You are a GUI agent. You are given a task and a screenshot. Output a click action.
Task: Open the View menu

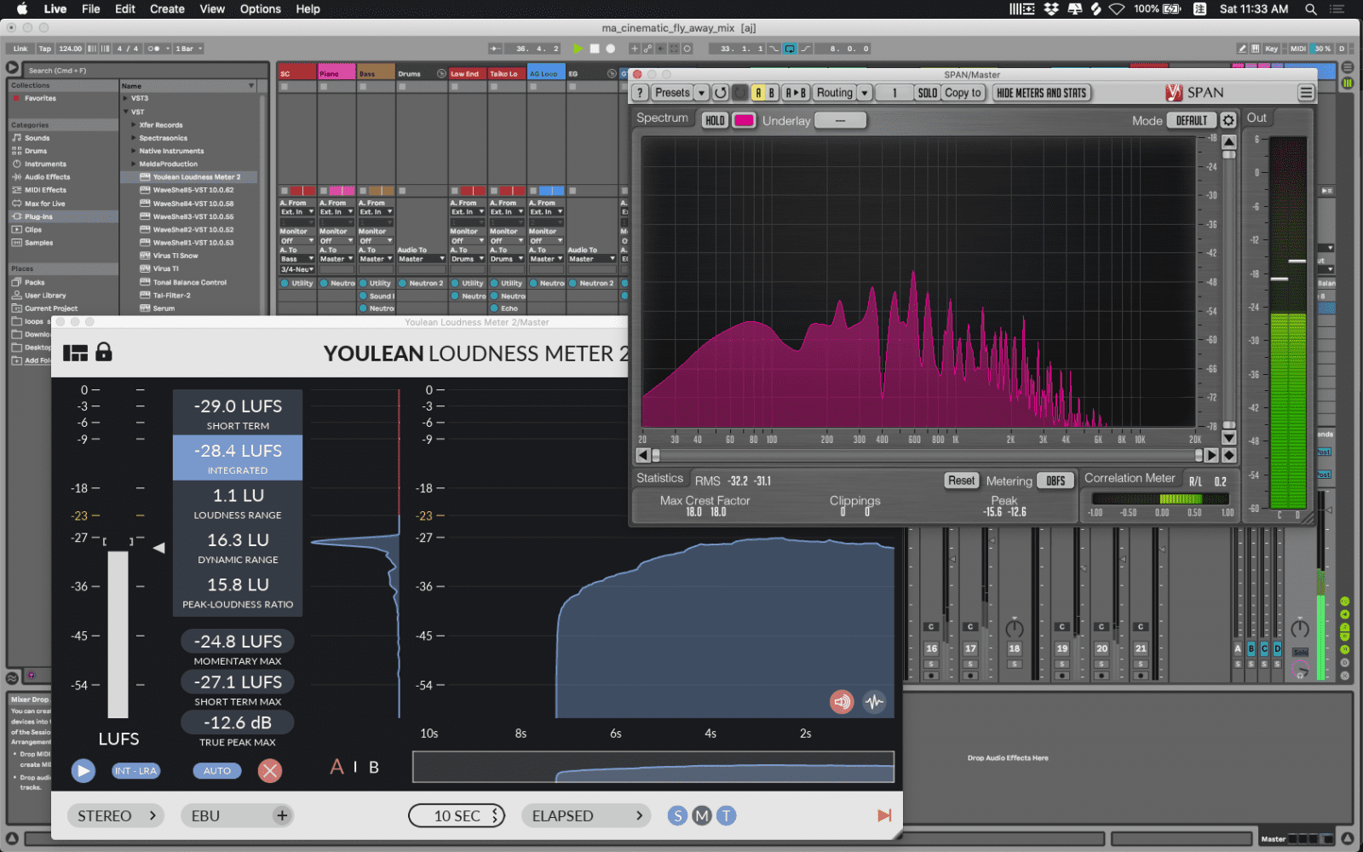coord(212,9)
